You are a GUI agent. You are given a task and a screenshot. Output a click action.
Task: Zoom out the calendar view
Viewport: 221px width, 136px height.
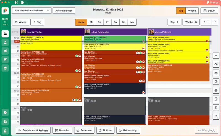tap(216, 108)
